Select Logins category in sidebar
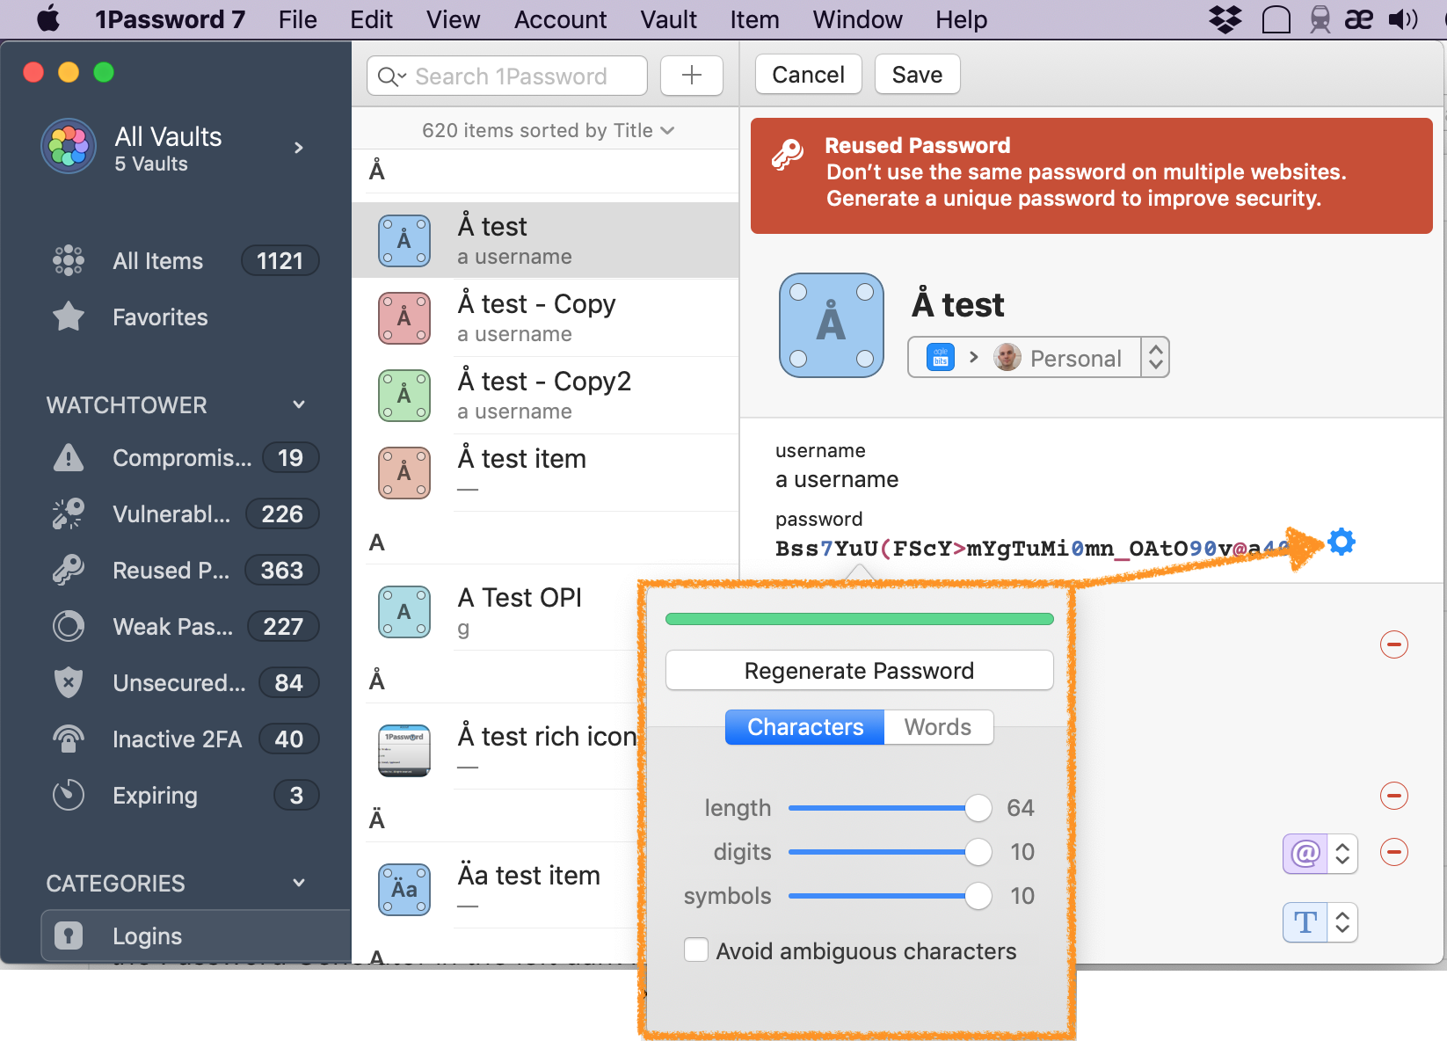The image size is (1447, 1041). click(x=195, y=935)
